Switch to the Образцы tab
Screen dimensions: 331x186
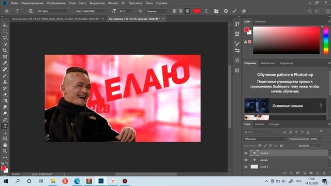coord(260,22)
